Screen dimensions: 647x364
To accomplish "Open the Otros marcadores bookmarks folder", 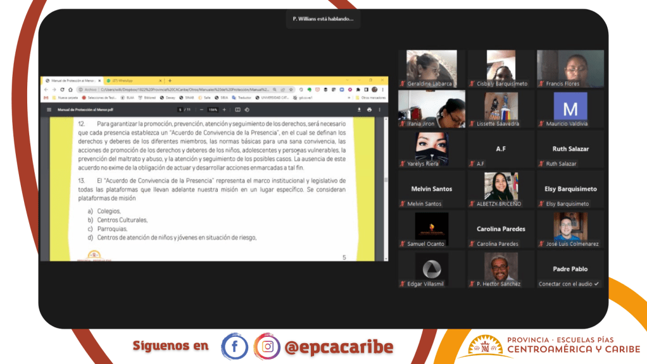I will [372, 98].
